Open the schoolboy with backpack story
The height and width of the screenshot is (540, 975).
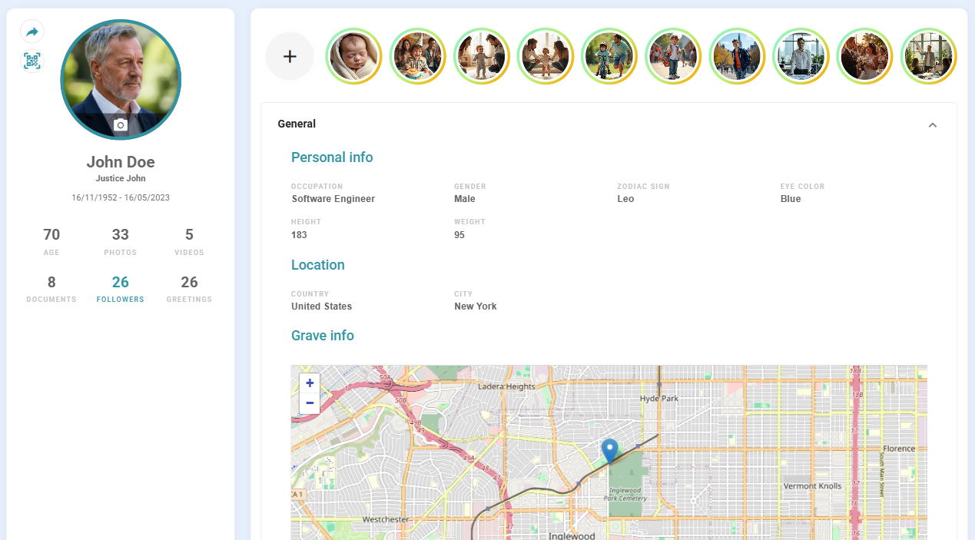pyautogui.click(x=672, y=56)
